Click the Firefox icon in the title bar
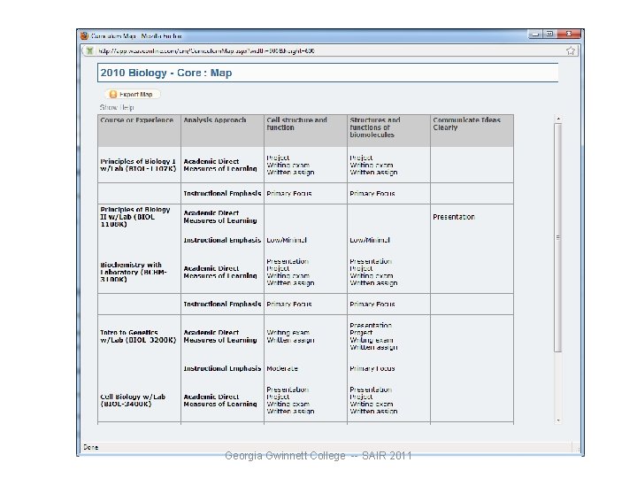This screenshot has width=637, height=478. click(x=85, y=35)
